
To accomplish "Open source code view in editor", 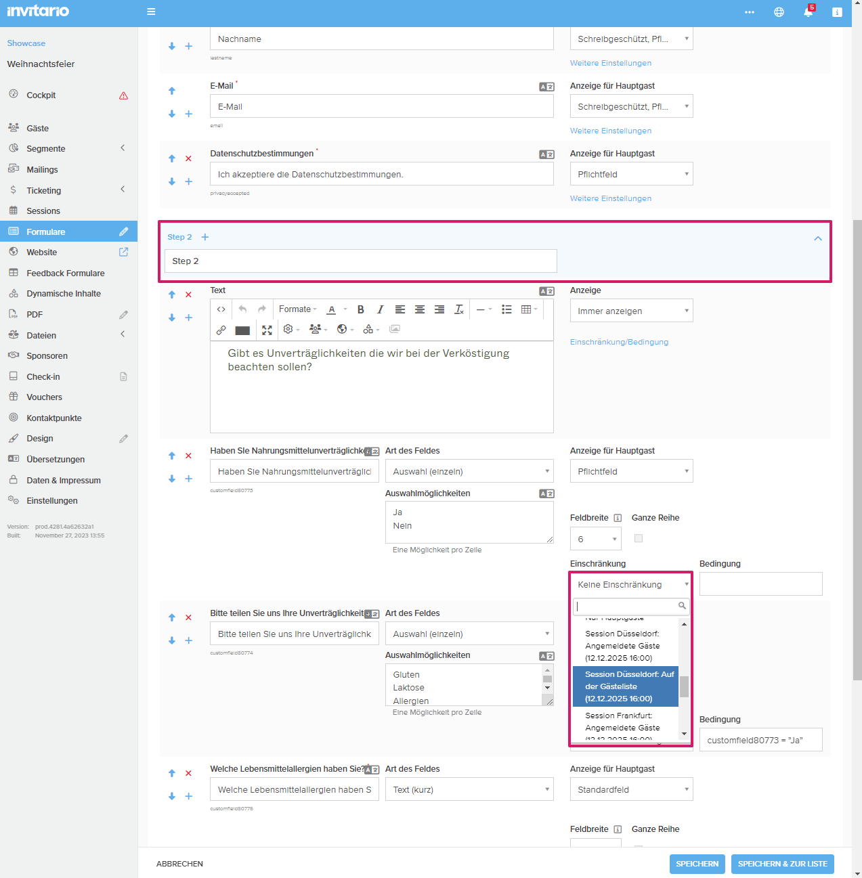I will 221,309.
